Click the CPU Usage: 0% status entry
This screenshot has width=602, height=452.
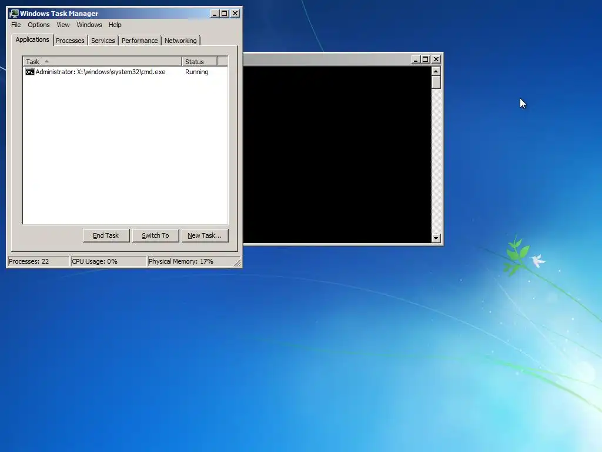click(x=109, y=261)
